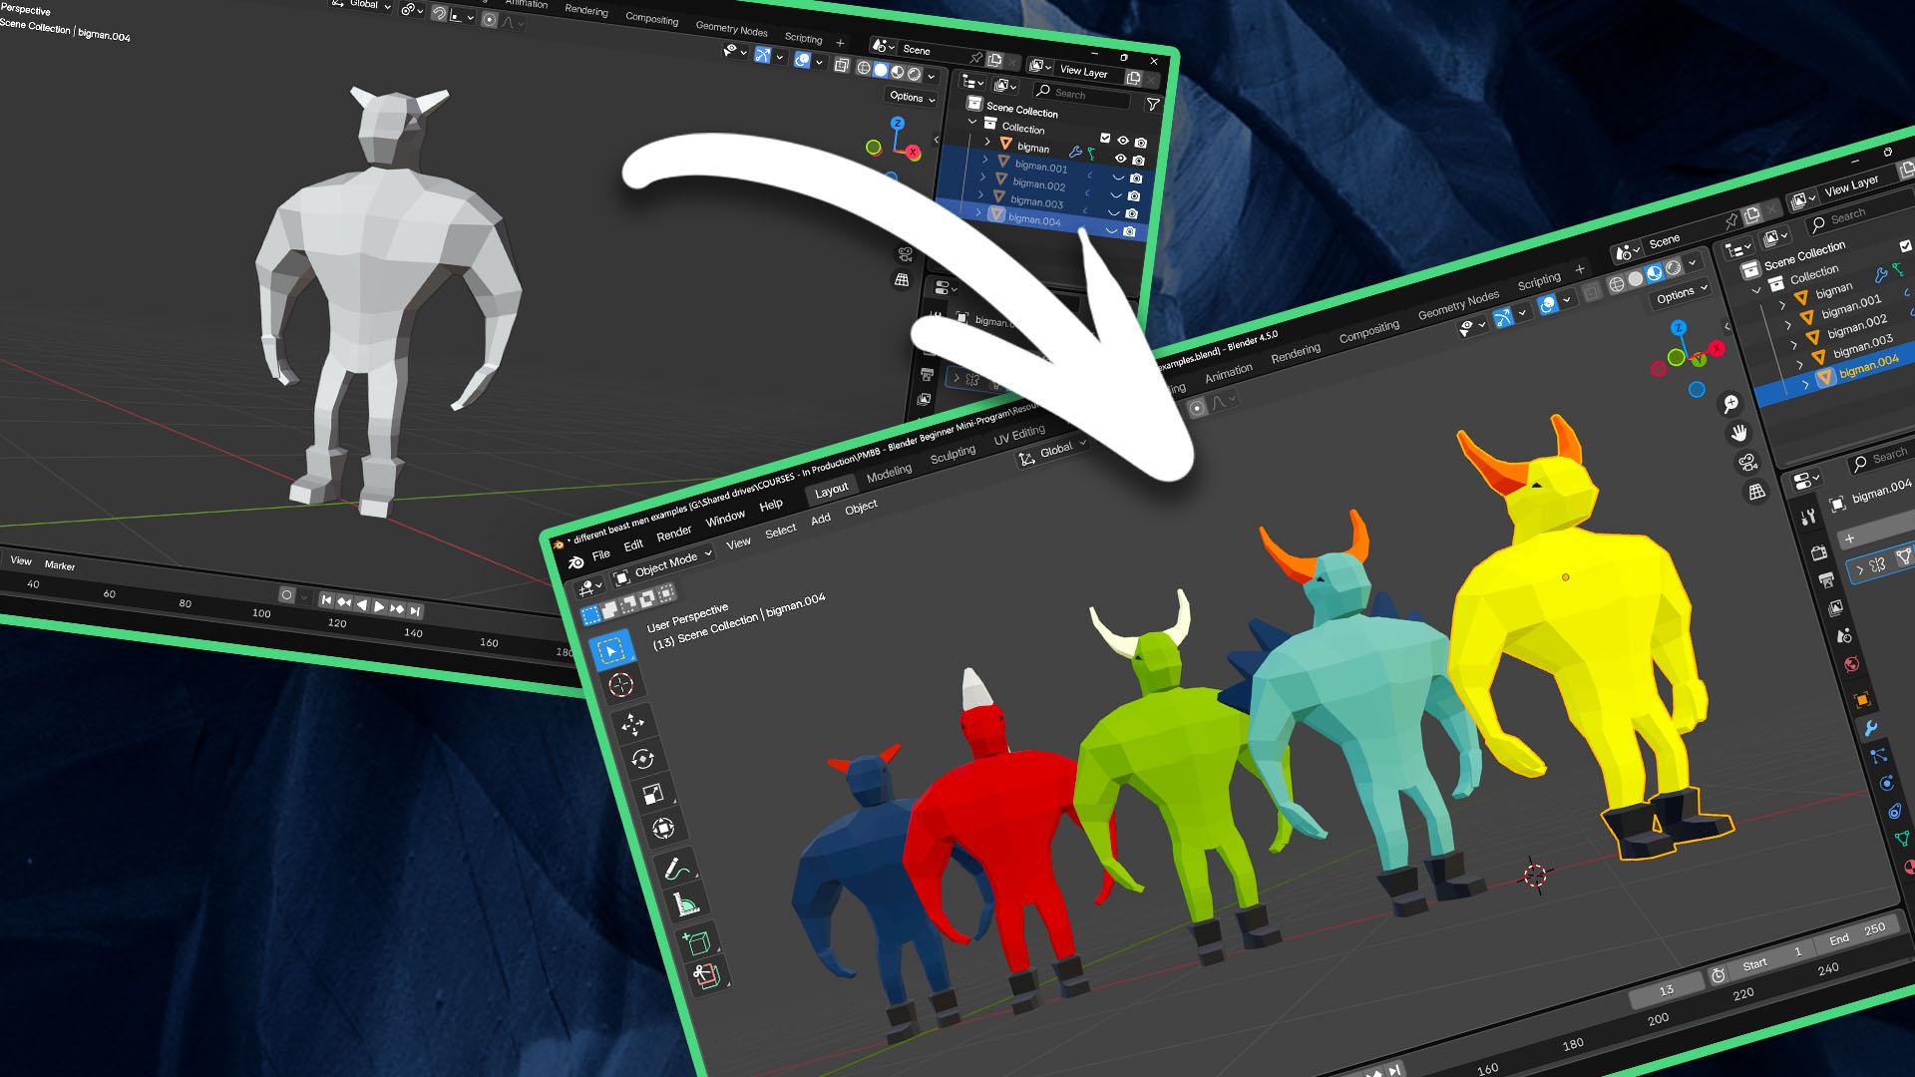Click the magnifier zoom view icon
The width and height of the screenshot is (1915, 1077).
click(1730, 403)
